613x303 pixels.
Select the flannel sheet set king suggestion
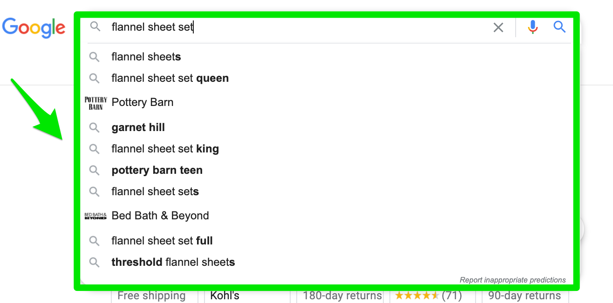click(165, 149)
